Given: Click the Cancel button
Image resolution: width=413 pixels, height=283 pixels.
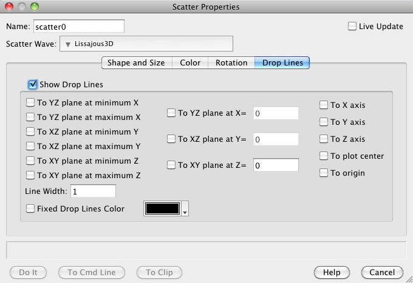Looking at the screenshot, I should [382, 273].
